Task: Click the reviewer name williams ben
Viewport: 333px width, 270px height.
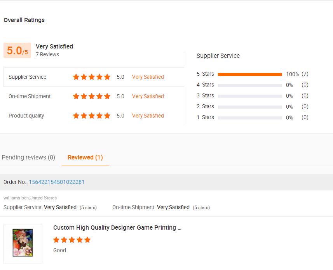Action: (x=16, y=198)
